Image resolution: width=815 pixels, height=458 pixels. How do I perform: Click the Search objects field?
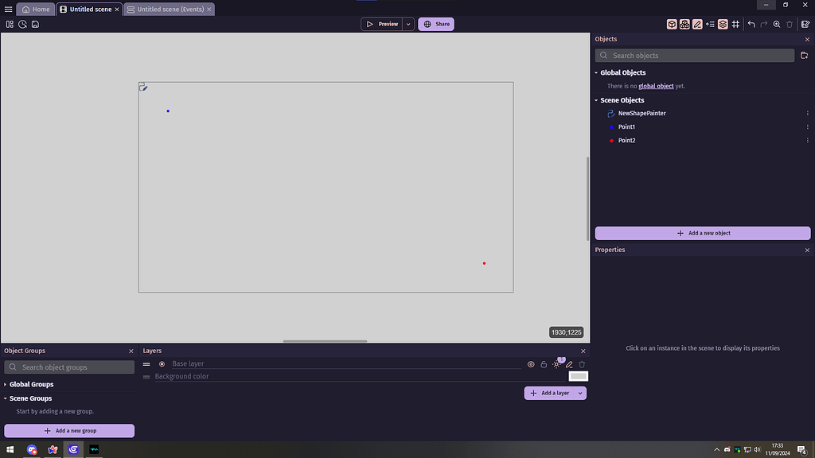coord(694,56)
